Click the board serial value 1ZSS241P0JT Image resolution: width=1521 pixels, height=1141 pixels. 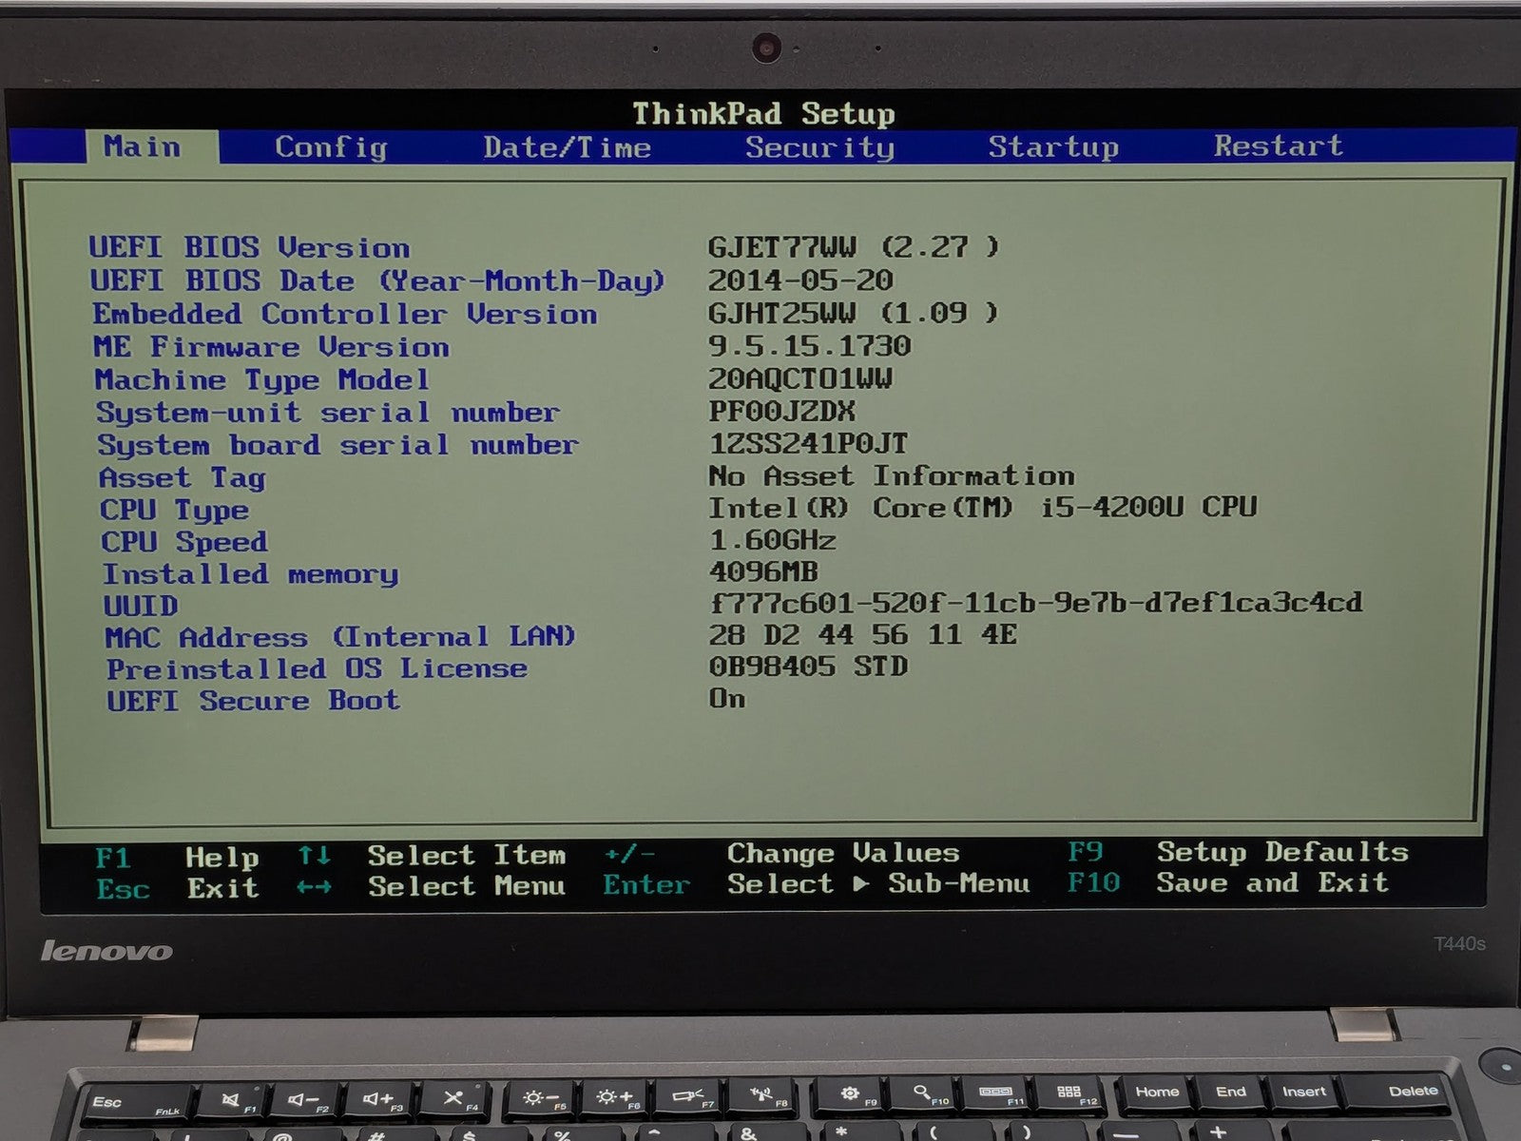(809, 443)
